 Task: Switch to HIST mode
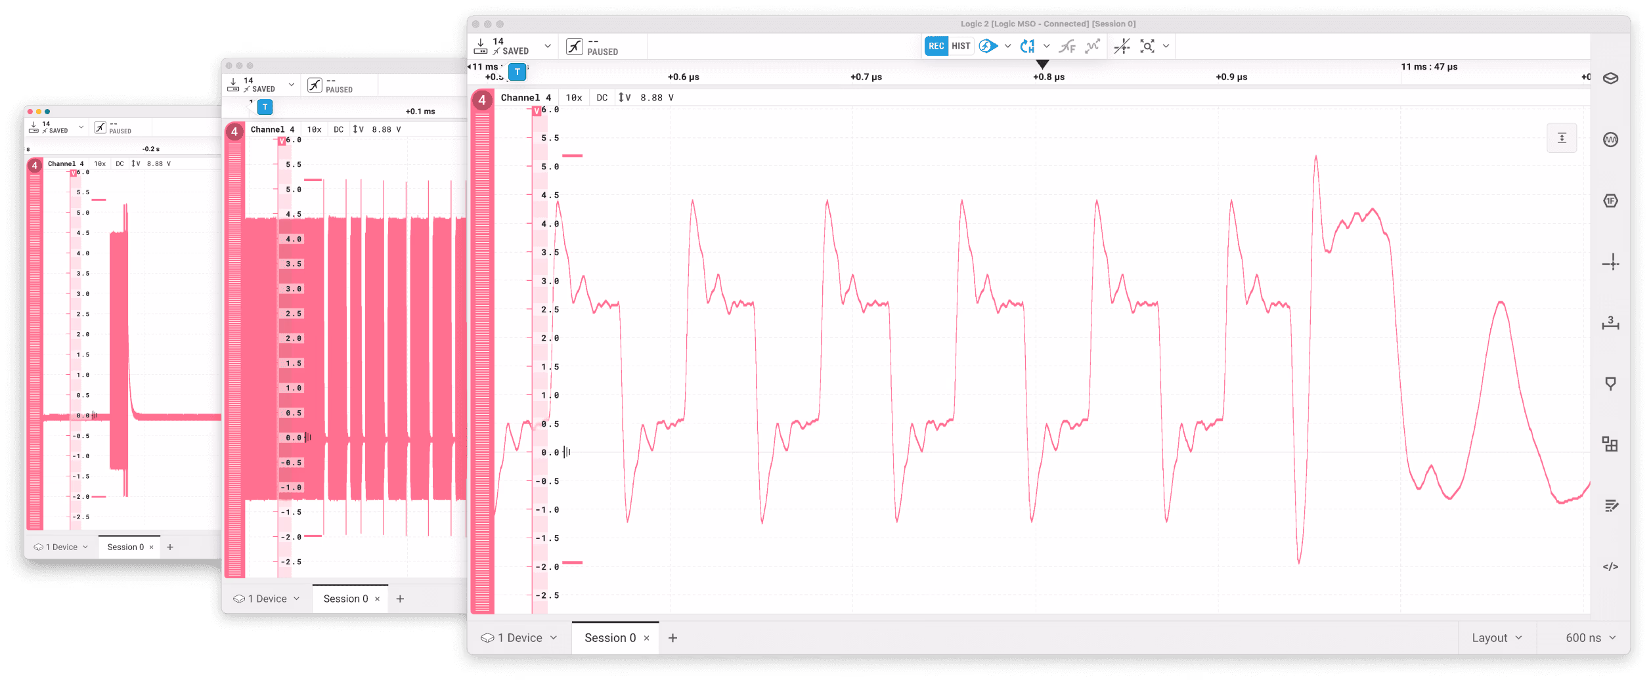coord(961,46)
